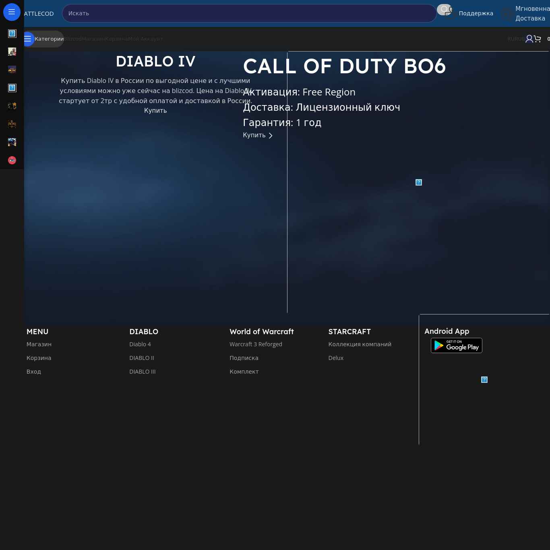Expand the Категории dropdown

(43, 39)
